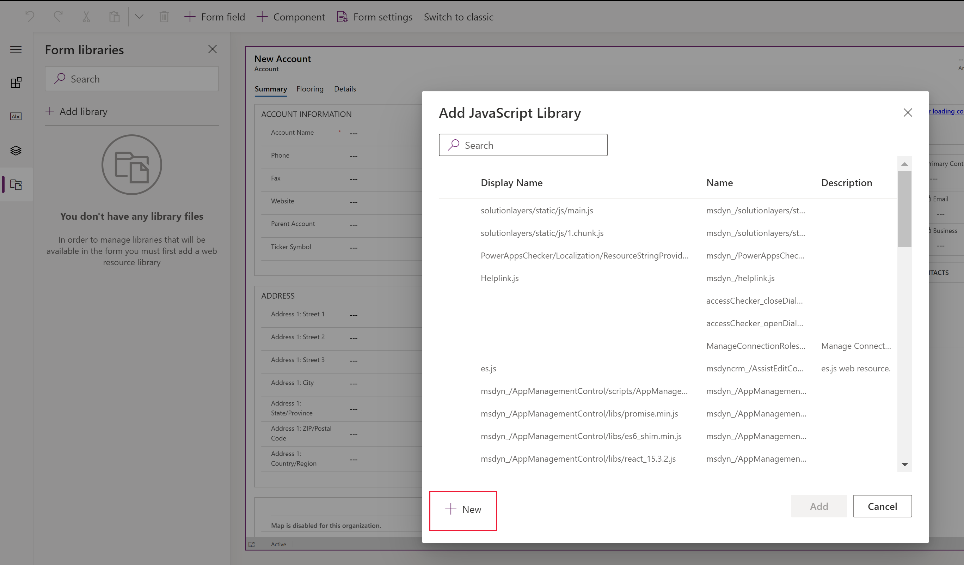The image size is (964, 565).
Task: Close the Add JavaScript Library dialog
Action: click(x=908, y=112)
